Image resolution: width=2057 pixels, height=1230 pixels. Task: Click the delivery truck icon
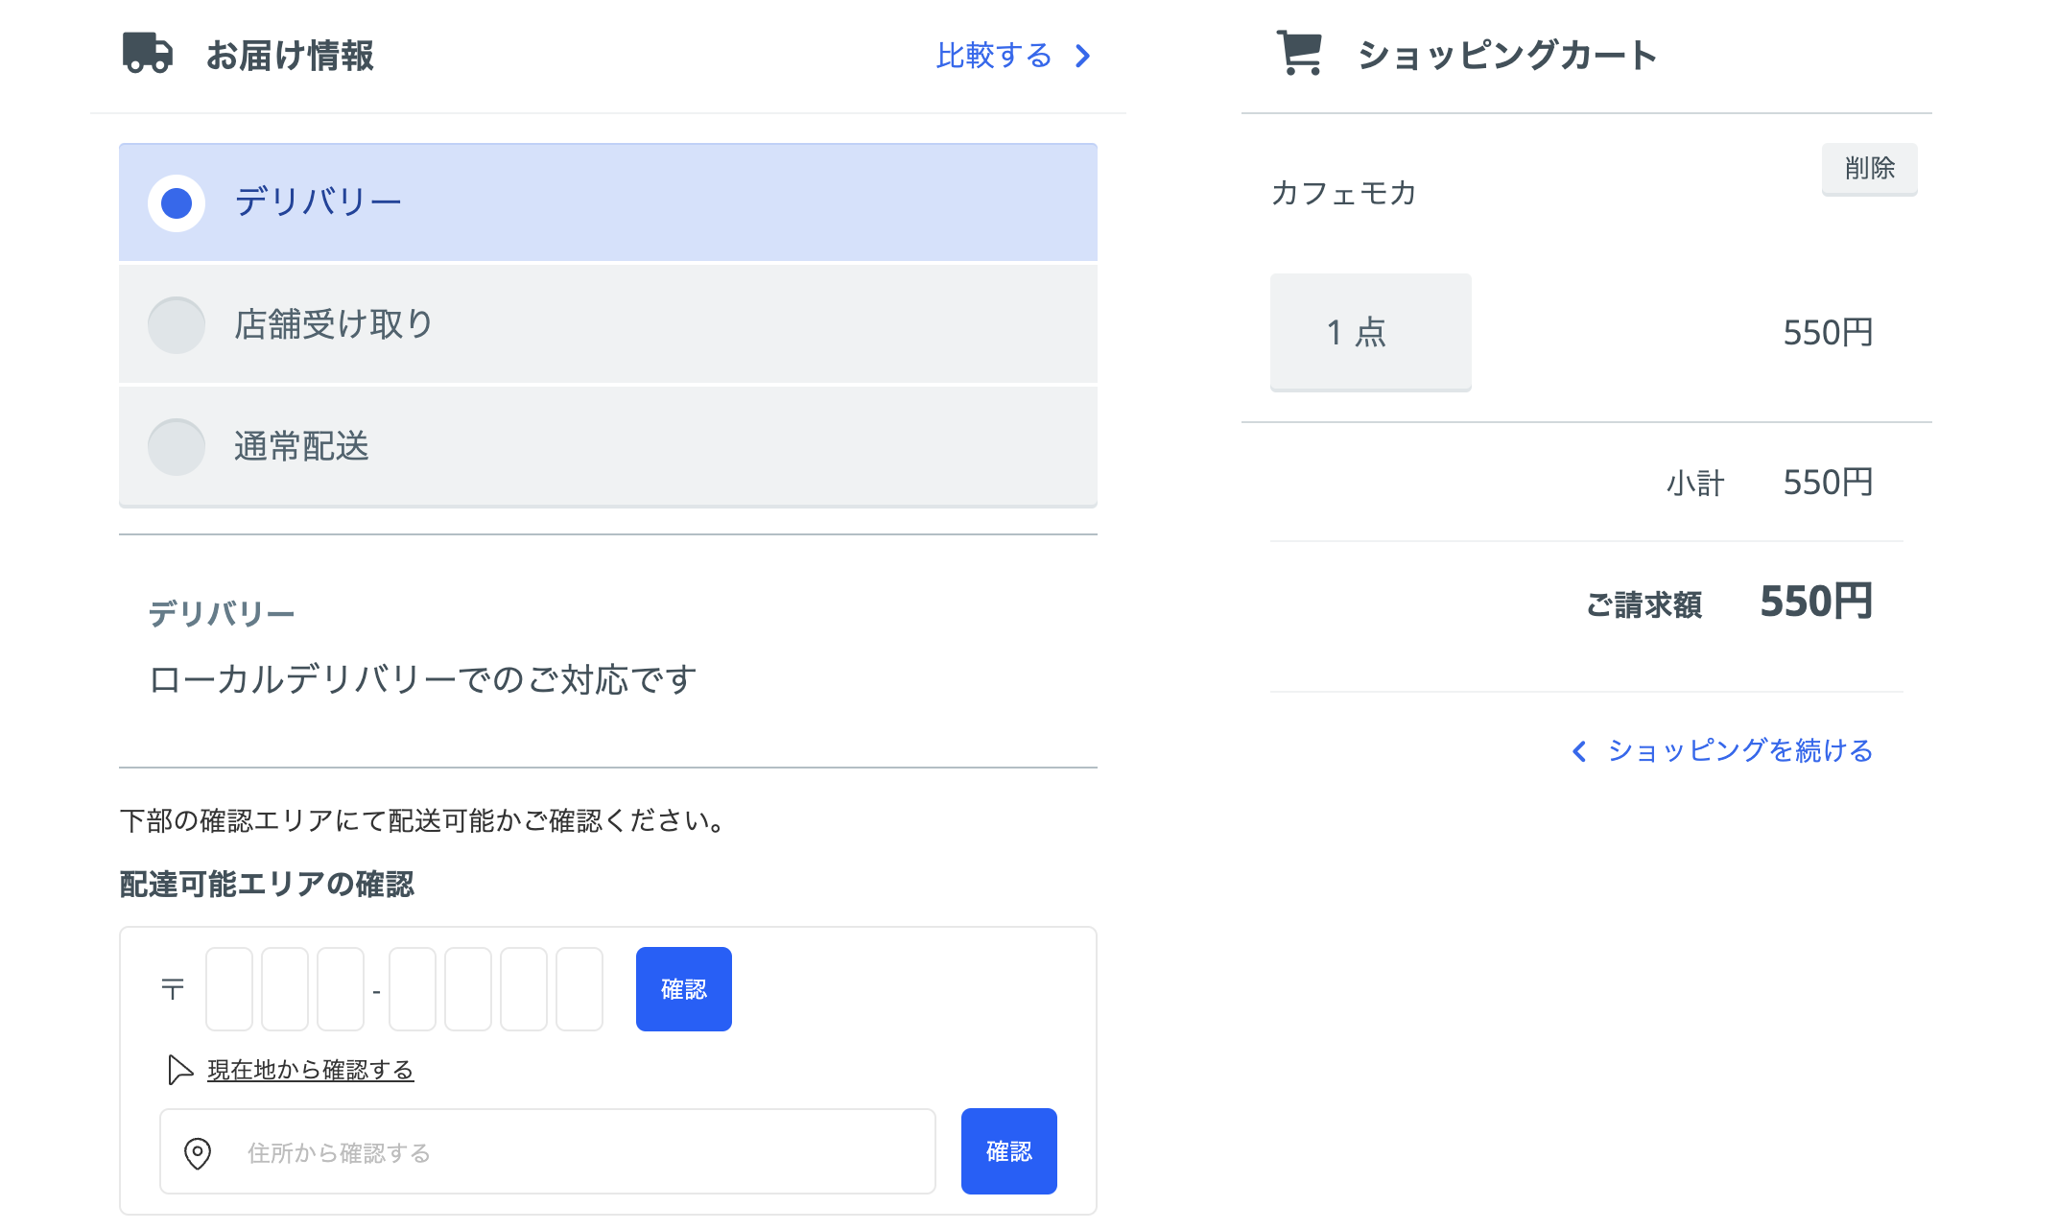pos(148,54)
